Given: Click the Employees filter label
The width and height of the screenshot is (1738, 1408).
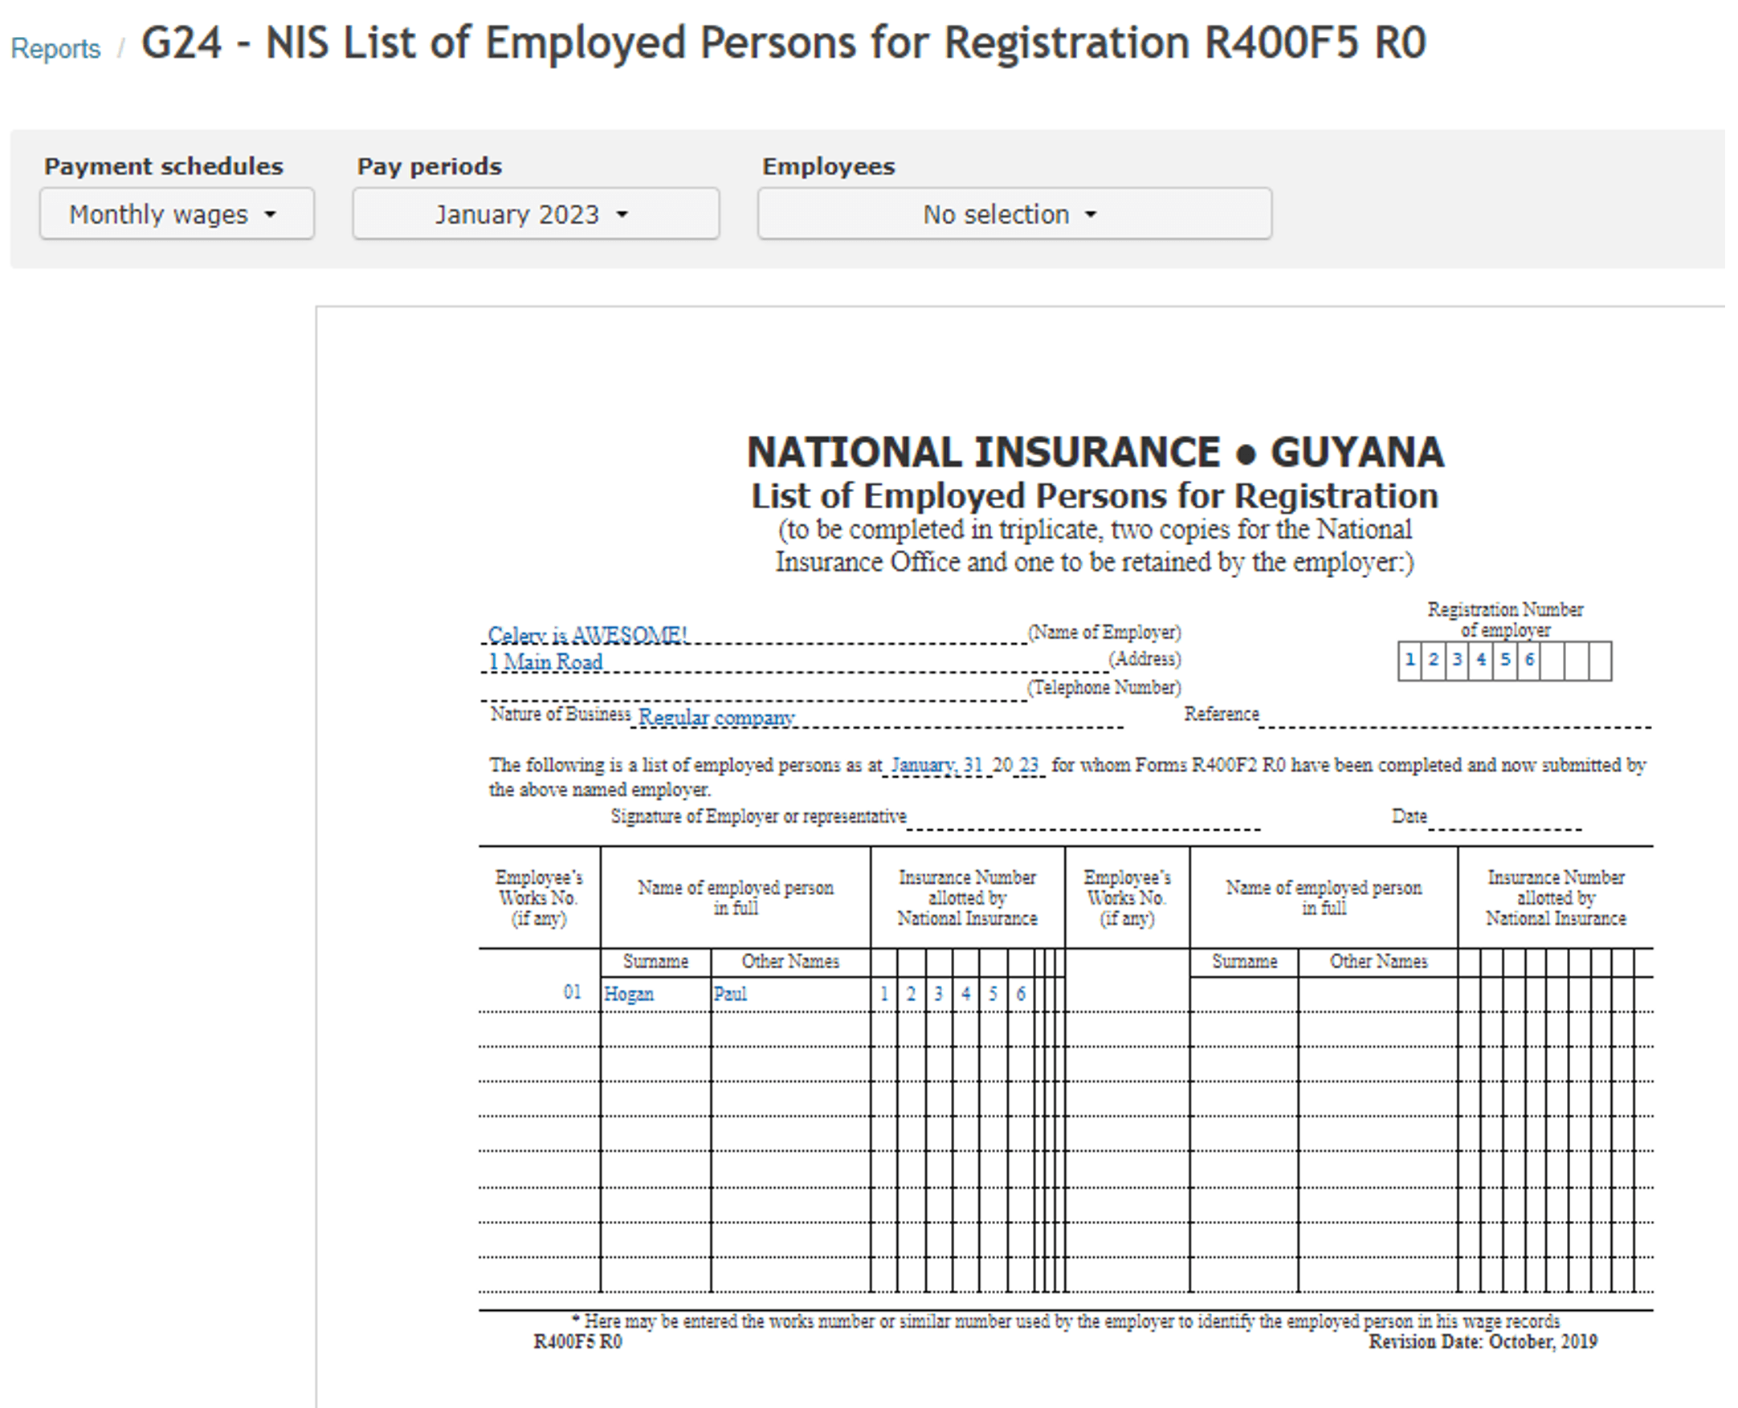Looking at the screenshot, I should [827, 166].
